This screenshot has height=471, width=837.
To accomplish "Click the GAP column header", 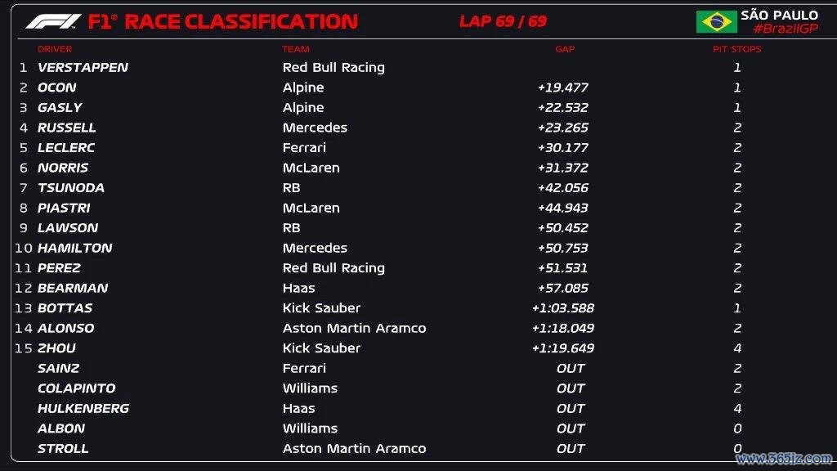I will 565,49.
